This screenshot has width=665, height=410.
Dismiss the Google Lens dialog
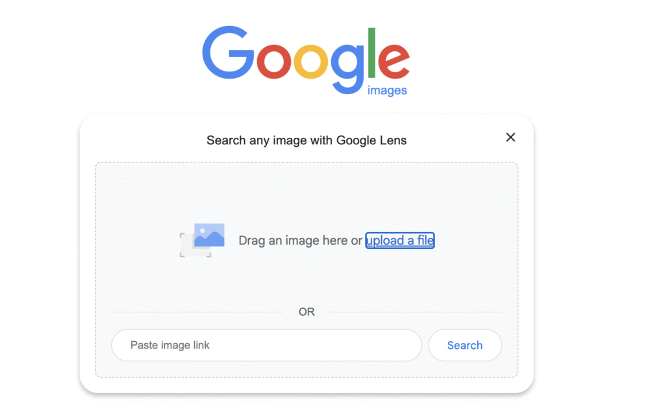coord(510,137)
